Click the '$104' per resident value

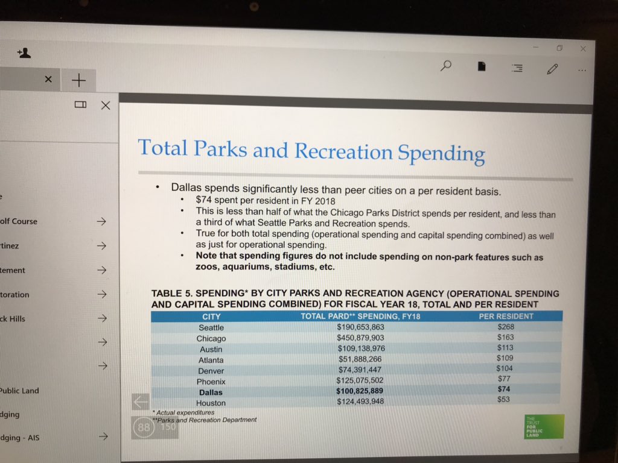click(x=504, y=368)
